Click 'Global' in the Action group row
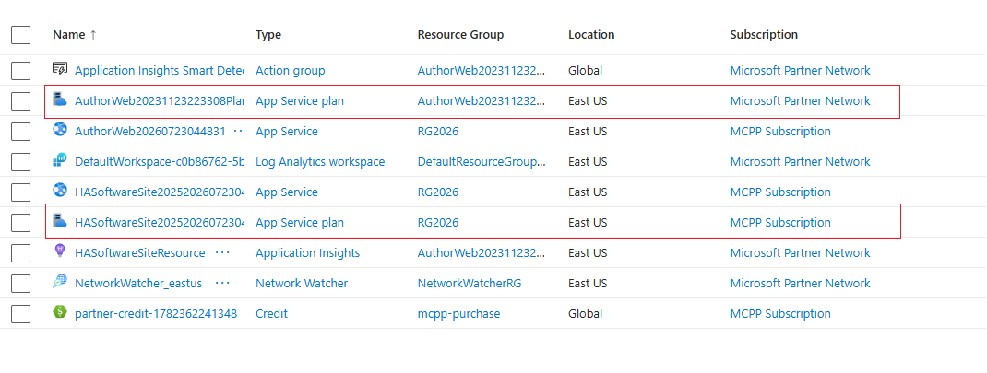The height and width of the screenshot is (373, 987). pyautogui.click(x=586, y=70)
